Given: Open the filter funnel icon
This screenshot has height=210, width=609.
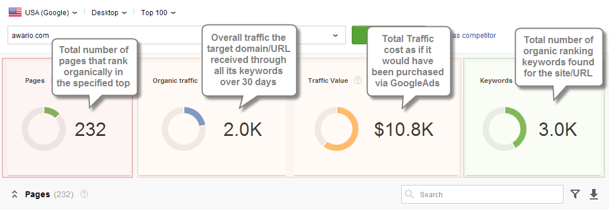Looking at the screenshot, I should pos(575,194).
